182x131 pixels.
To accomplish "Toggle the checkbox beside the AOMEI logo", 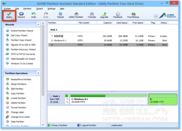I will 156,16.
